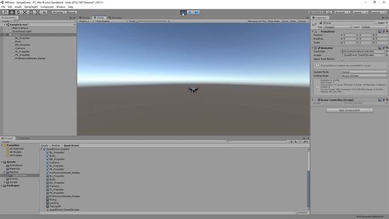Toggle Mute Audio in Game view
389x219 pixels.
coord(274,21)
